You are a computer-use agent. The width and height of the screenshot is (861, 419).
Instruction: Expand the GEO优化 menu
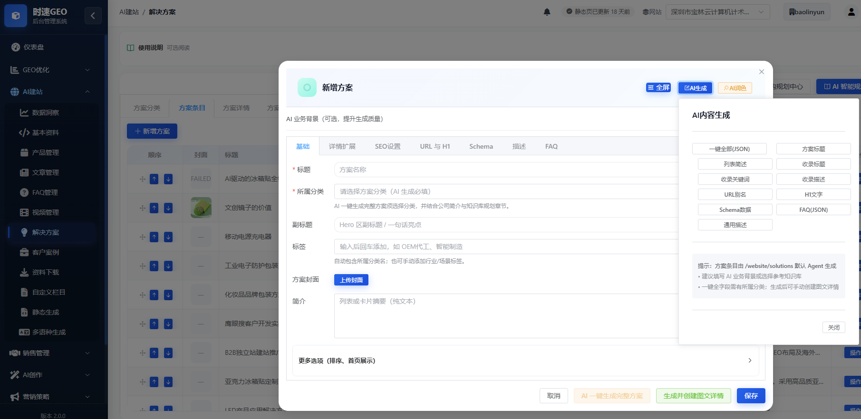click(51, 70)
